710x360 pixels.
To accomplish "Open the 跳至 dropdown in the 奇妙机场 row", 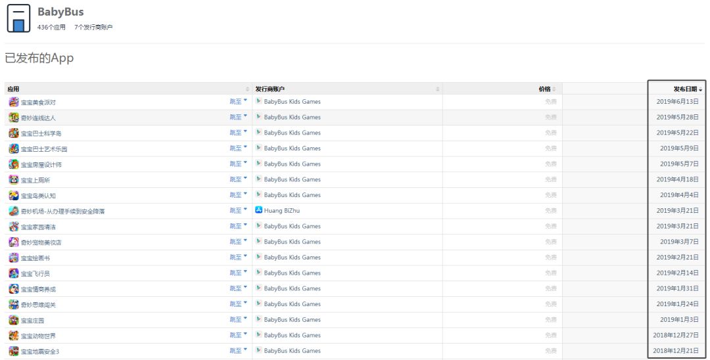I will (x=238, y=210).
